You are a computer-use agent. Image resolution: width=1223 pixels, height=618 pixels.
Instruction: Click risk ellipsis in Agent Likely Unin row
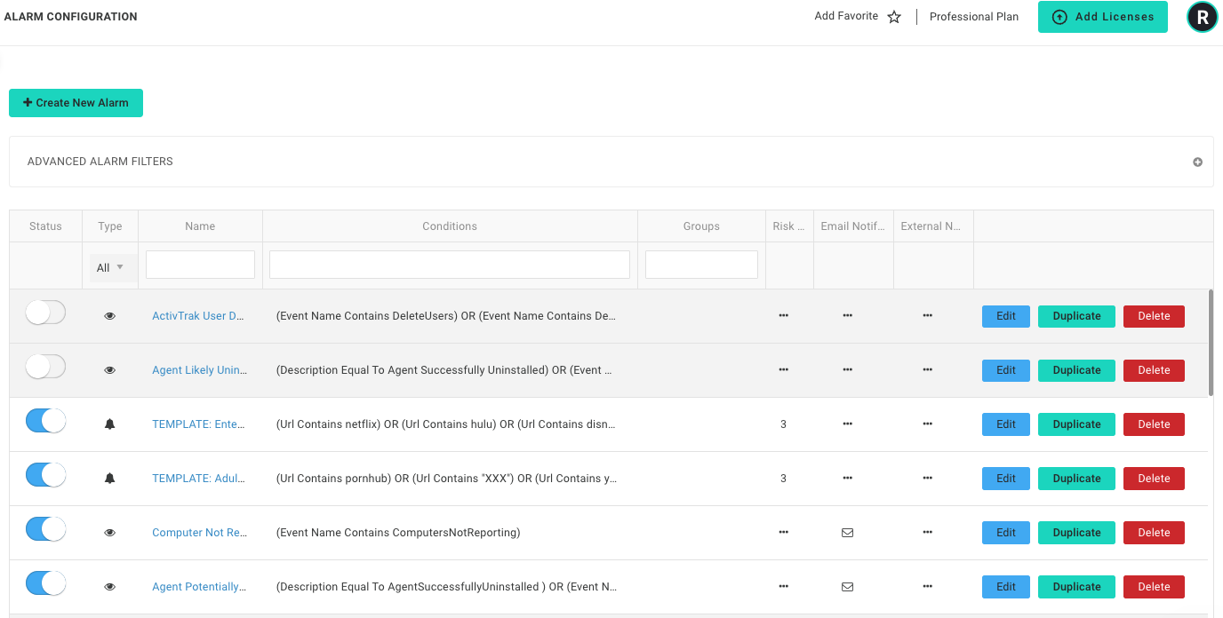pos(783,370)
